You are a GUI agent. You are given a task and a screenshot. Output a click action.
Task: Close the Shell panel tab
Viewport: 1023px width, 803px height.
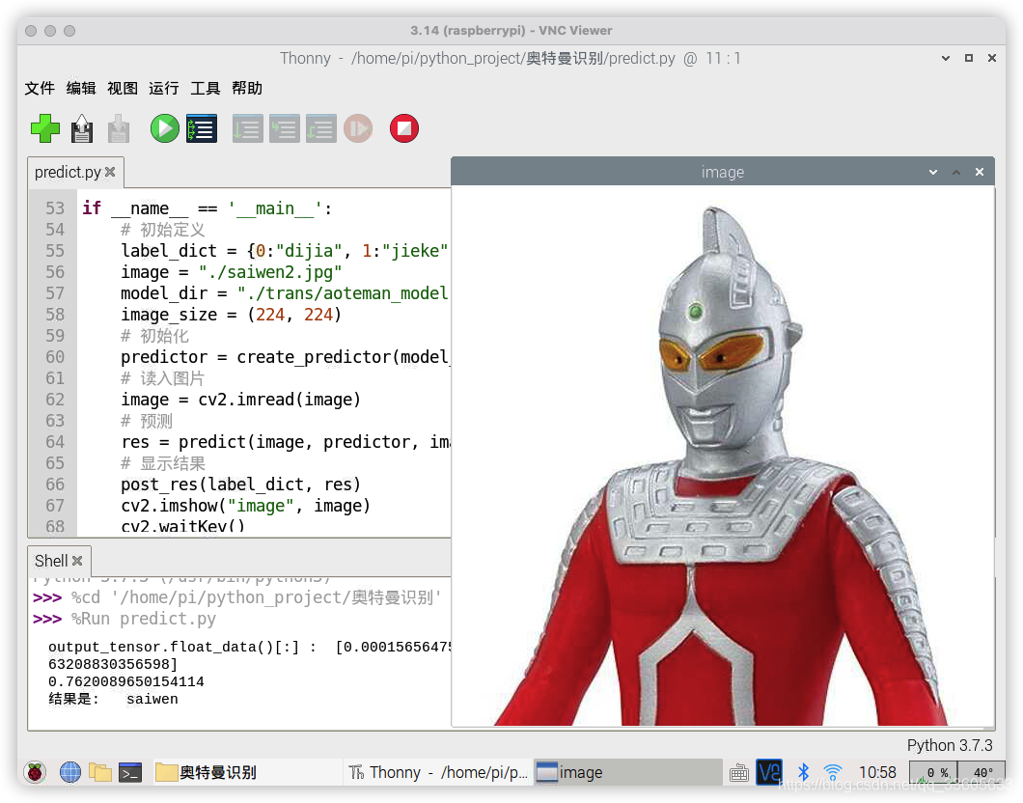pyautogui.click(x=77, y=561)
